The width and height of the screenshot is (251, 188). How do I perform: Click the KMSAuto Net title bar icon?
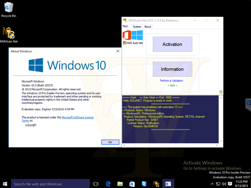pos(125,20)
